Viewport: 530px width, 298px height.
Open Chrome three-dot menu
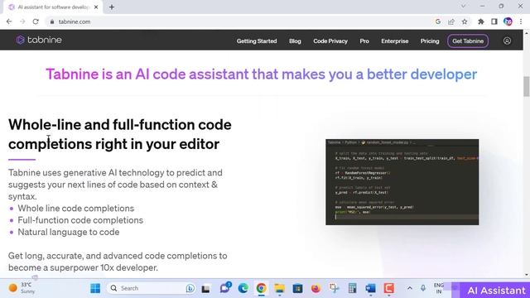pos(521,22)
